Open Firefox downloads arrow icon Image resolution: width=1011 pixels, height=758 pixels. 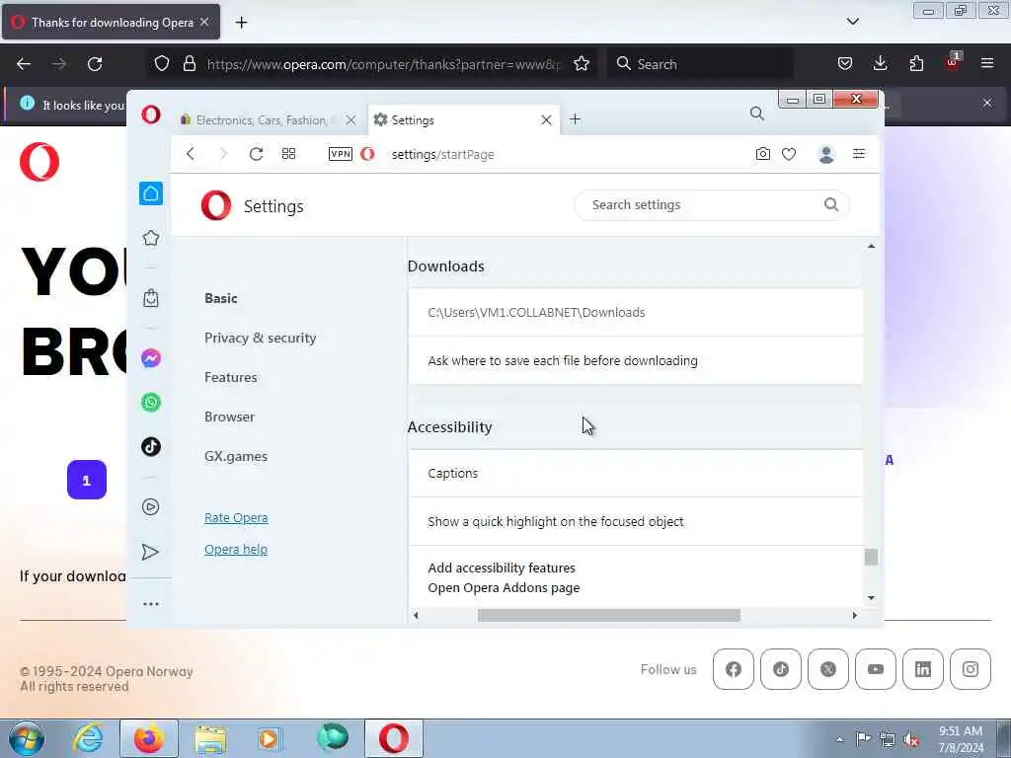[x=880, y=64]
